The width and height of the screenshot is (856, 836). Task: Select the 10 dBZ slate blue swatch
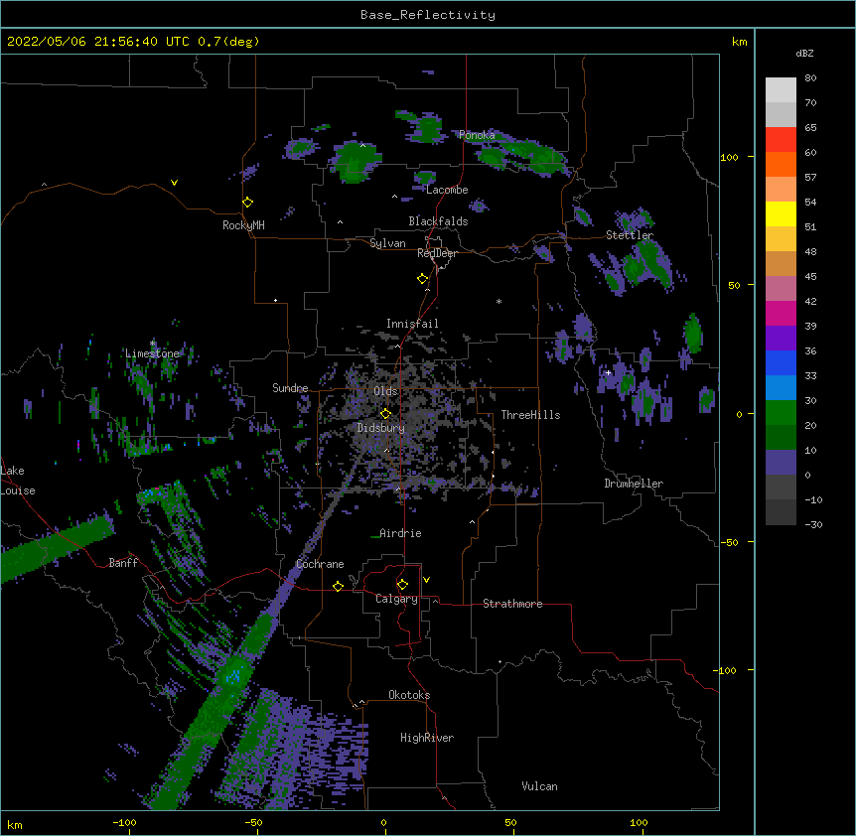pyautogui.click(x=781, y=463)
